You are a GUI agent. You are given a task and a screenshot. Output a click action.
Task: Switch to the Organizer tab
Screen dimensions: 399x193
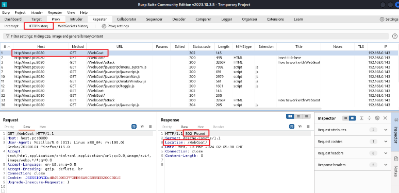(x=250, y=20)
